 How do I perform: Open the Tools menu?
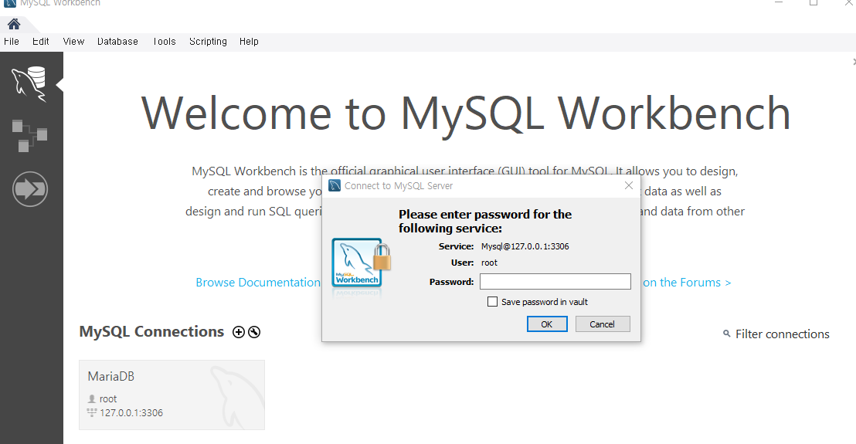165,42
